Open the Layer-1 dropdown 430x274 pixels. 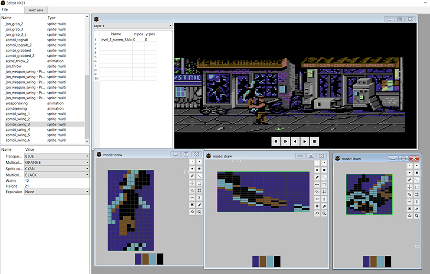click(132, 26)
